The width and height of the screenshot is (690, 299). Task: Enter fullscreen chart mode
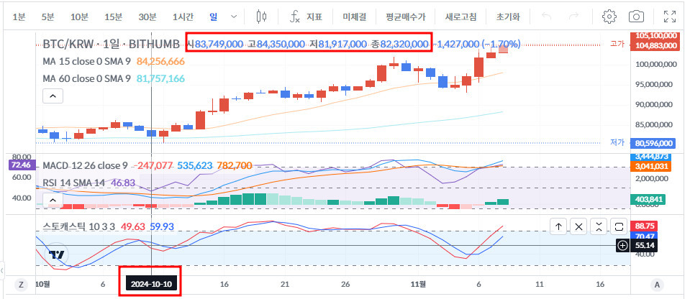coord(669,16)
